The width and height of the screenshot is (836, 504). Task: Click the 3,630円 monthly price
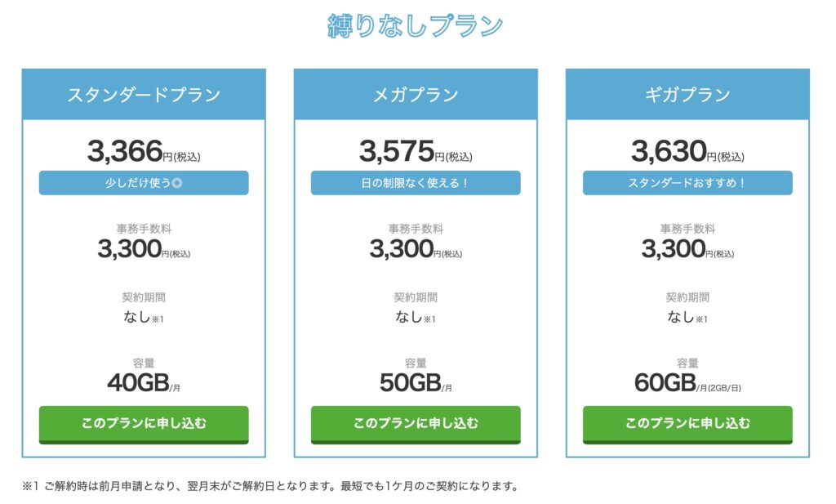click(687, 151)
